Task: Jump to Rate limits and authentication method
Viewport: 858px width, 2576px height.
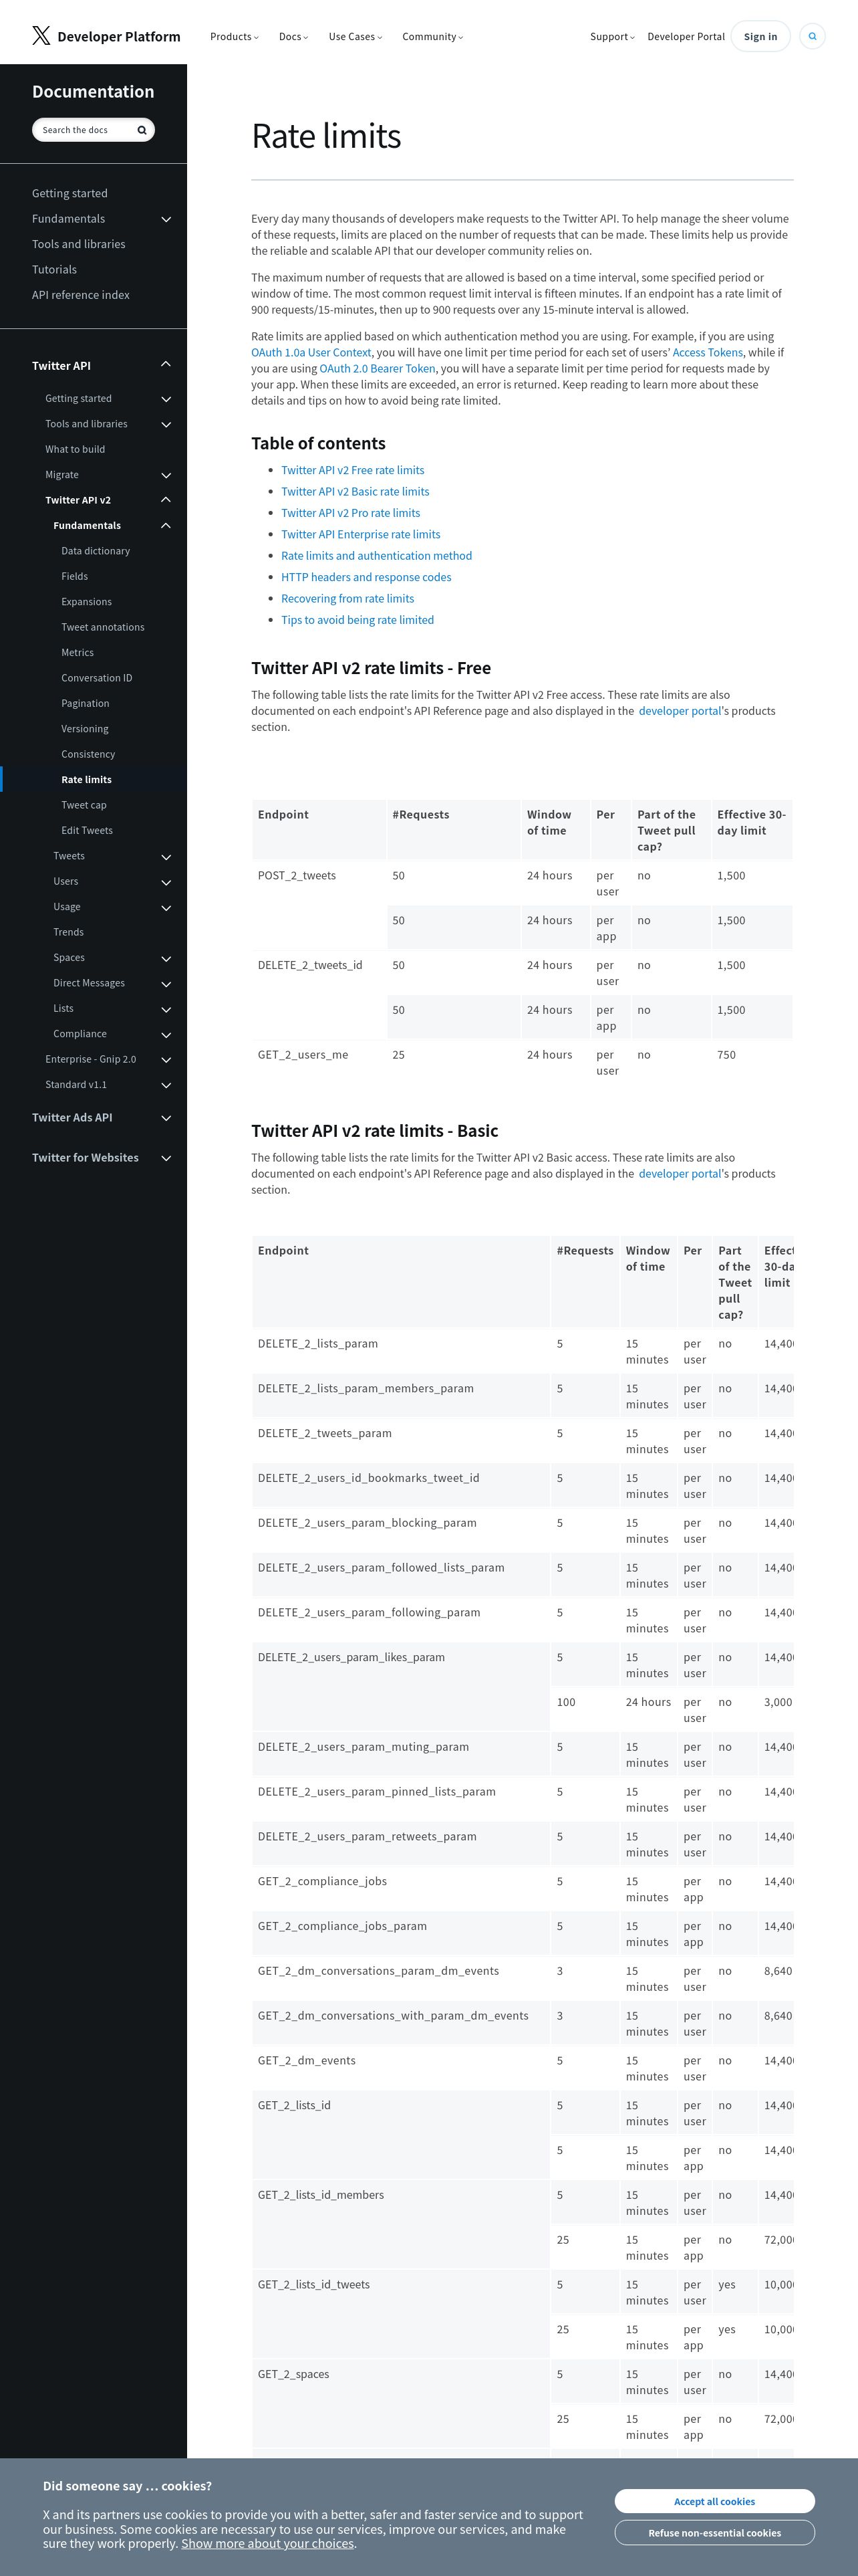Action: point(377,556)
